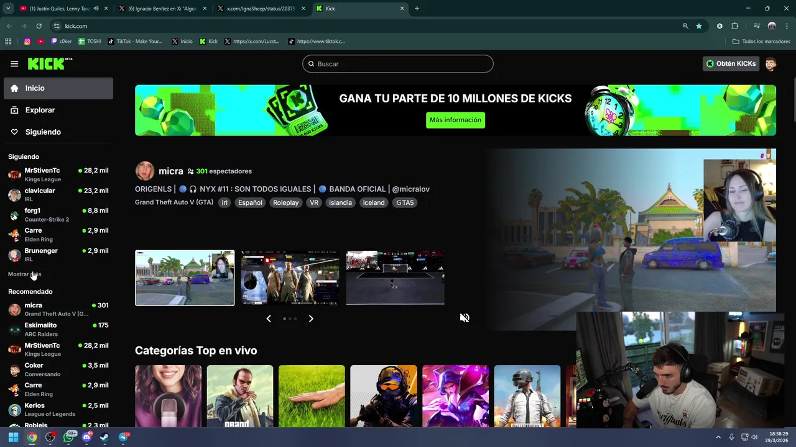This screenshot has height=447, width=796.
Task: Show the previous featured stream with left arrow
Action: (x=269, y=318)
